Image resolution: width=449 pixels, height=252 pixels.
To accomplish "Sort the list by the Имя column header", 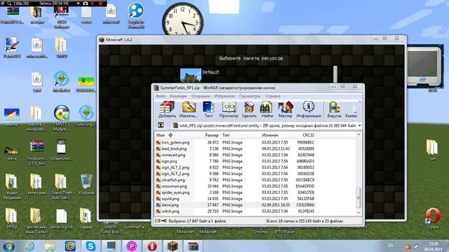I will click(x=174, y=135).
